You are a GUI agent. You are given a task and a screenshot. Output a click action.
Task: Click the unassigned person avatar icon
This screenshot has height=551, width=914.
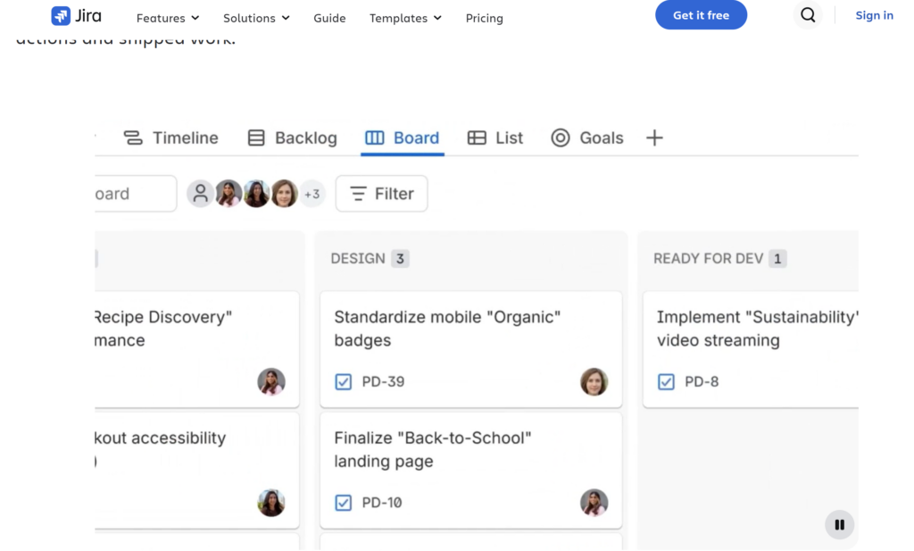200,194
